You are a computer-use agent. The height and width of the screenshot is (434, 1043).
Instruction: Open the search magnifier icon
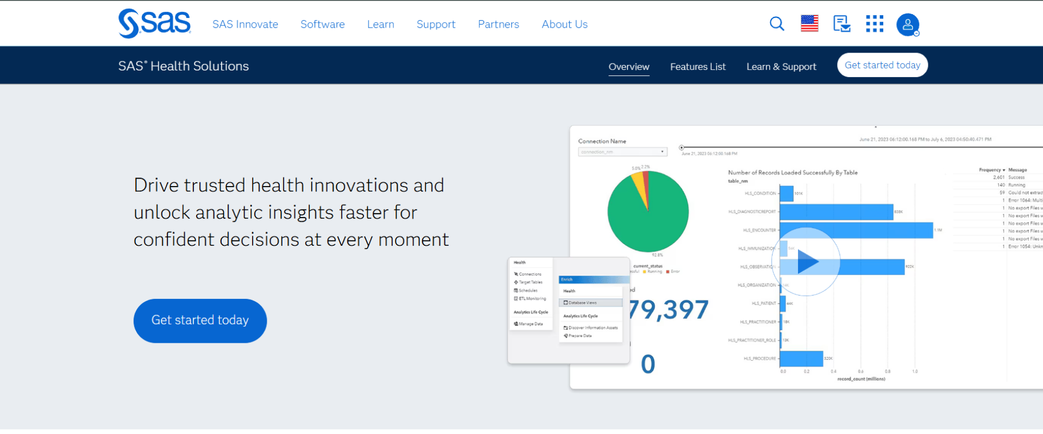click(x=777, y=24)
